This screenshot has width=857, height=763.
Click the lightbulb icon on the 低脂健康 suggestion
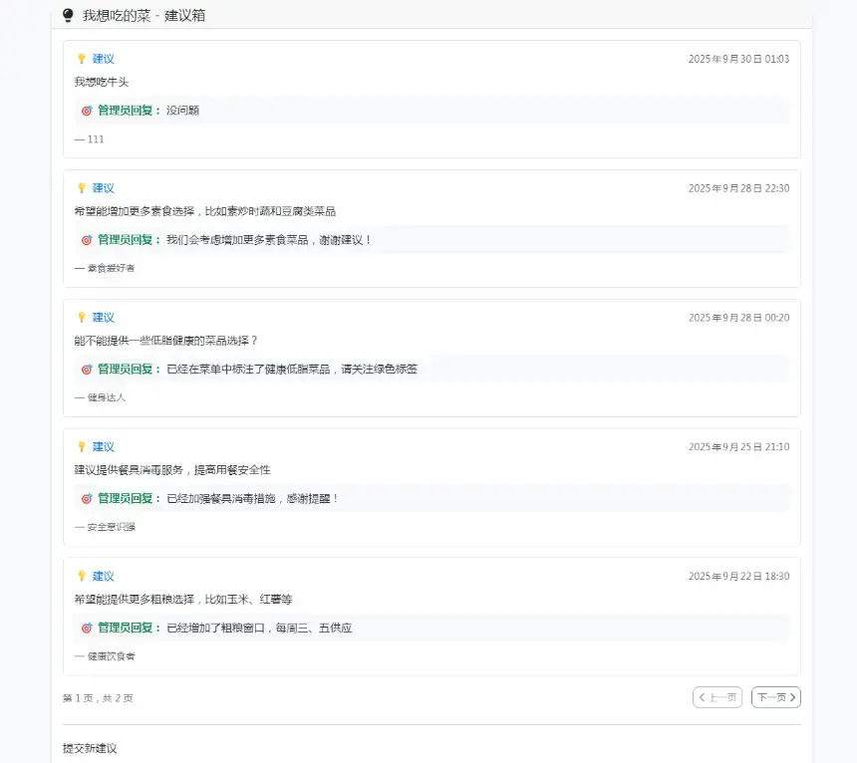coord(82,318)
